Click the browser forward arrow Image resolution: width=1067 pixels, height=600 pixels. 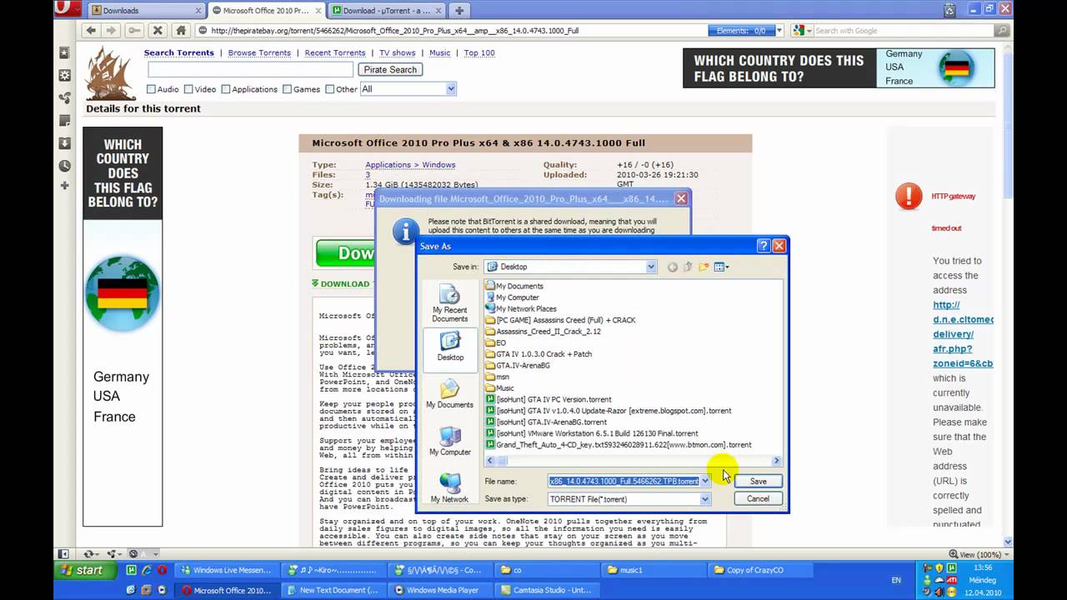(111, 30)
